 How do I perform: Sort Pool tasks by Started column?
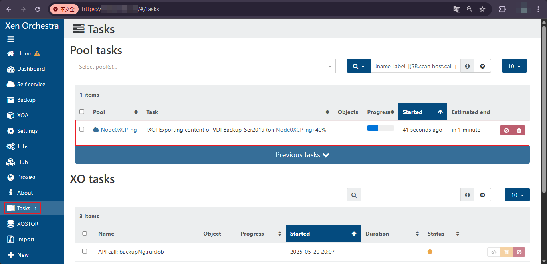pyautogui.click(x=423, y=112)
